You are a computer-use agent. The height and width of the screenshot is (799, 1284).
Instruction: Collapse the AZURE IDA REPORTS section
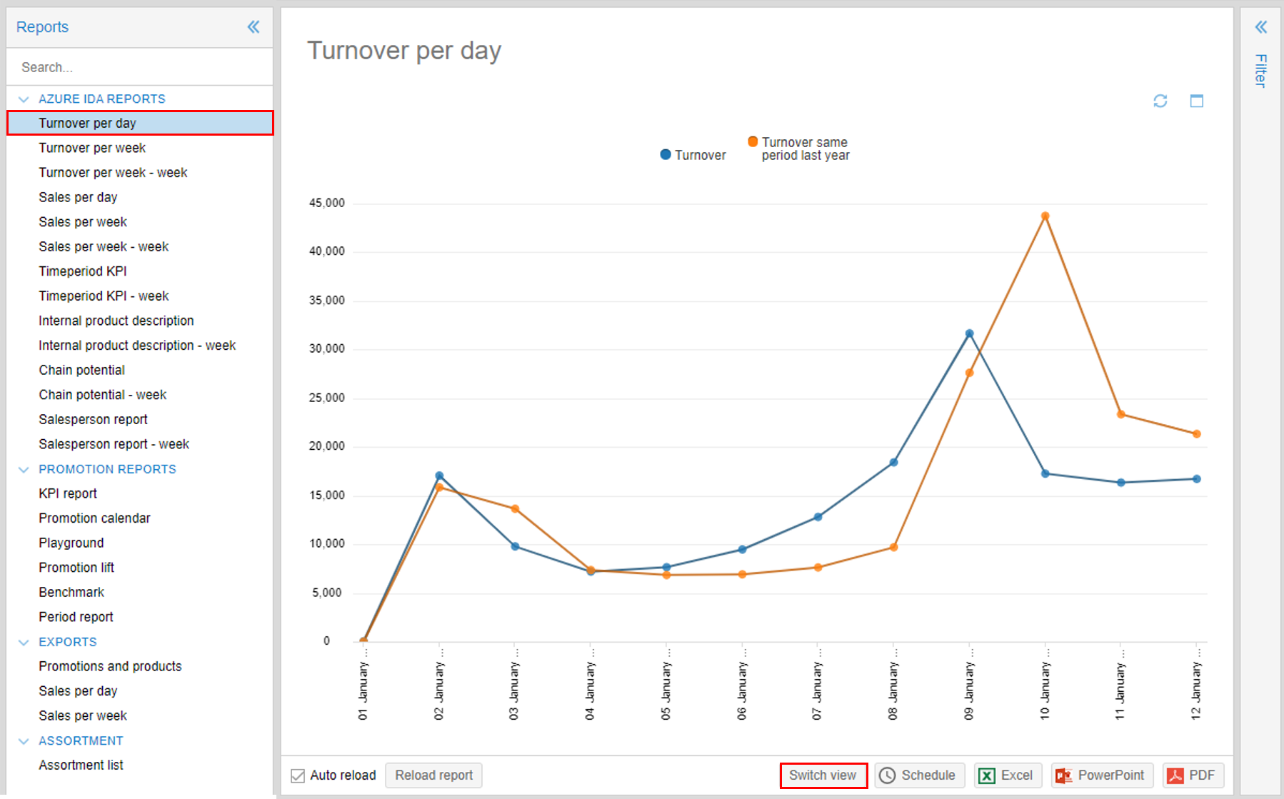[x=24, y=99]
